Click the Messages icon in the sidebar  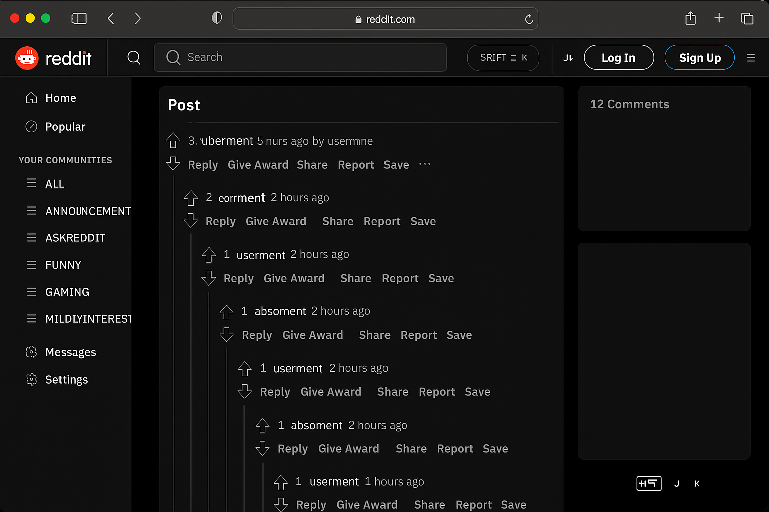click(31, 352)
